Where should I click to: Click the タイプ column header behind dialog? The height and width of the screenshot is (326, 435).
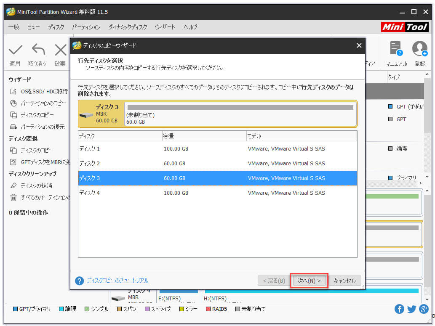tap(405, 77)
